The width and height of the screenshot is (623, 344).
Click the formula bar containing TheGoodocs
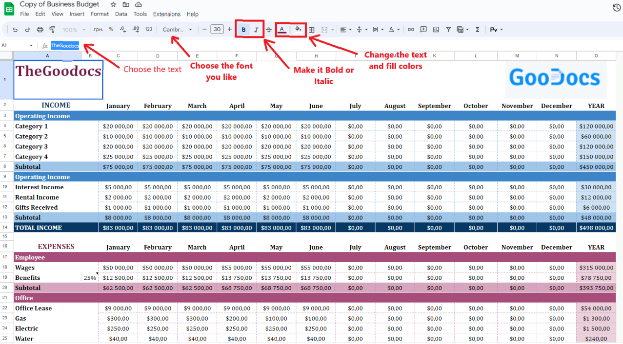336,45
